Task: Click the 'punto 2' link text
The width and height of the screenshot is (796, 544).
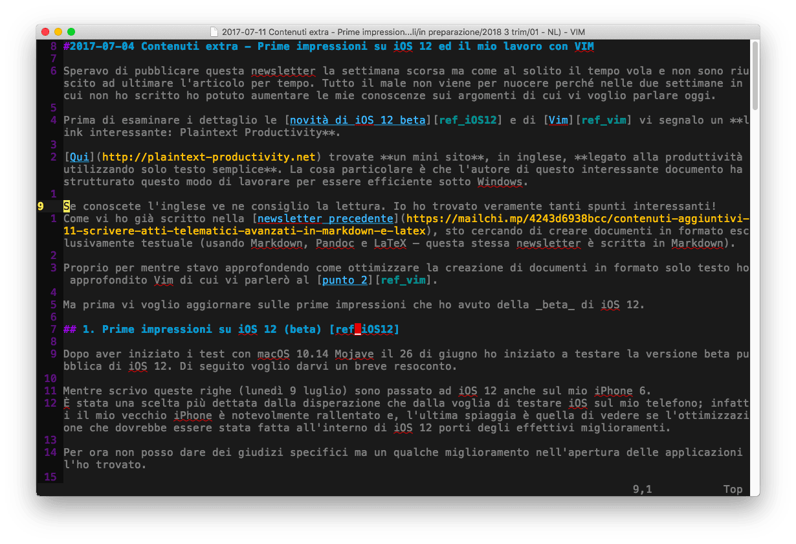Action: pos(345,280)
